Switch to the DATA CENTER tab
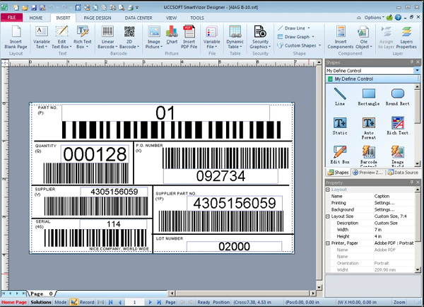 click(x=139, y=18)
